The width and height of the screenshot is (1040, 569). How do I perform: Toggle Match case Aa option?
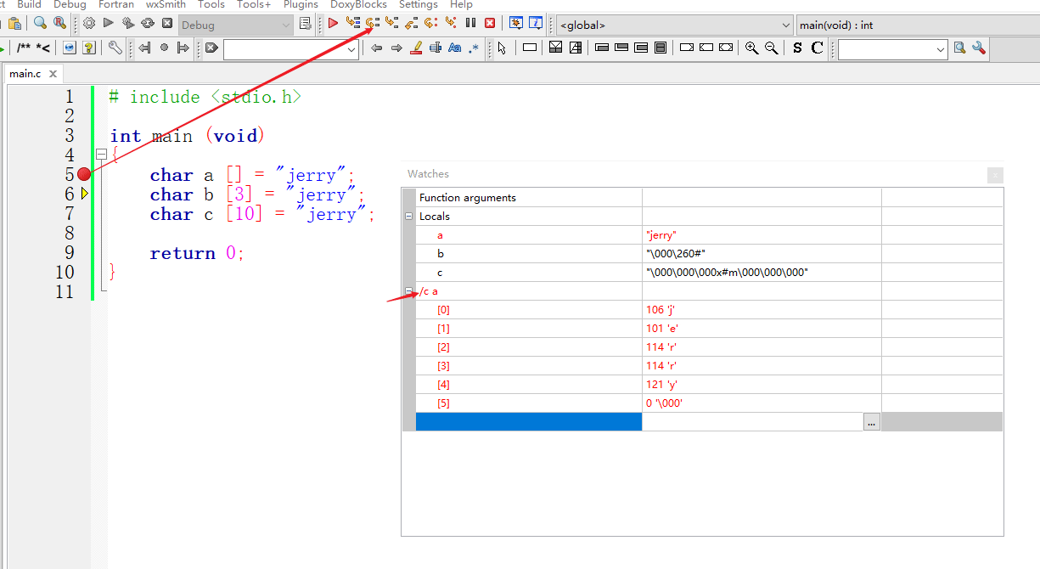pos(454,48)
